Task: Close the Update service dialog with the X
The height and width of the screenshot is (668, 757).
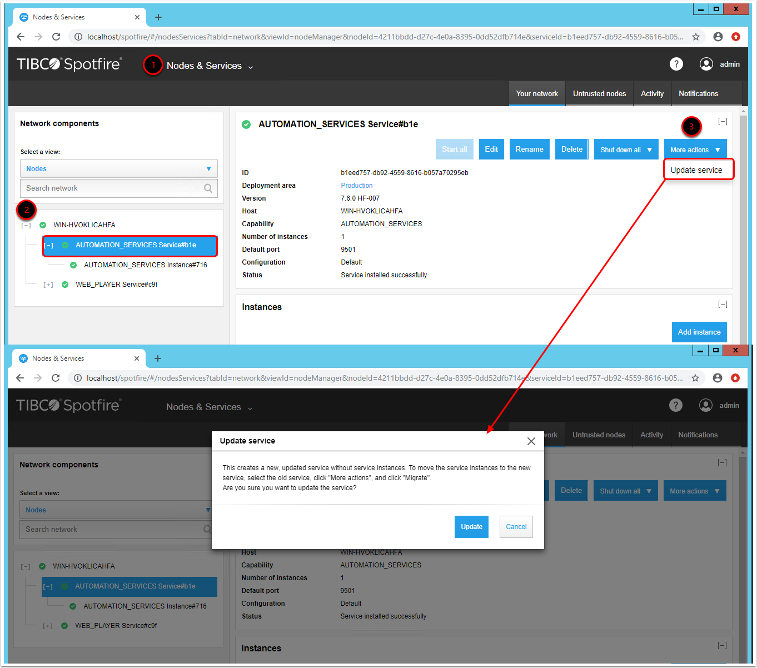Action: coord(531,441)
